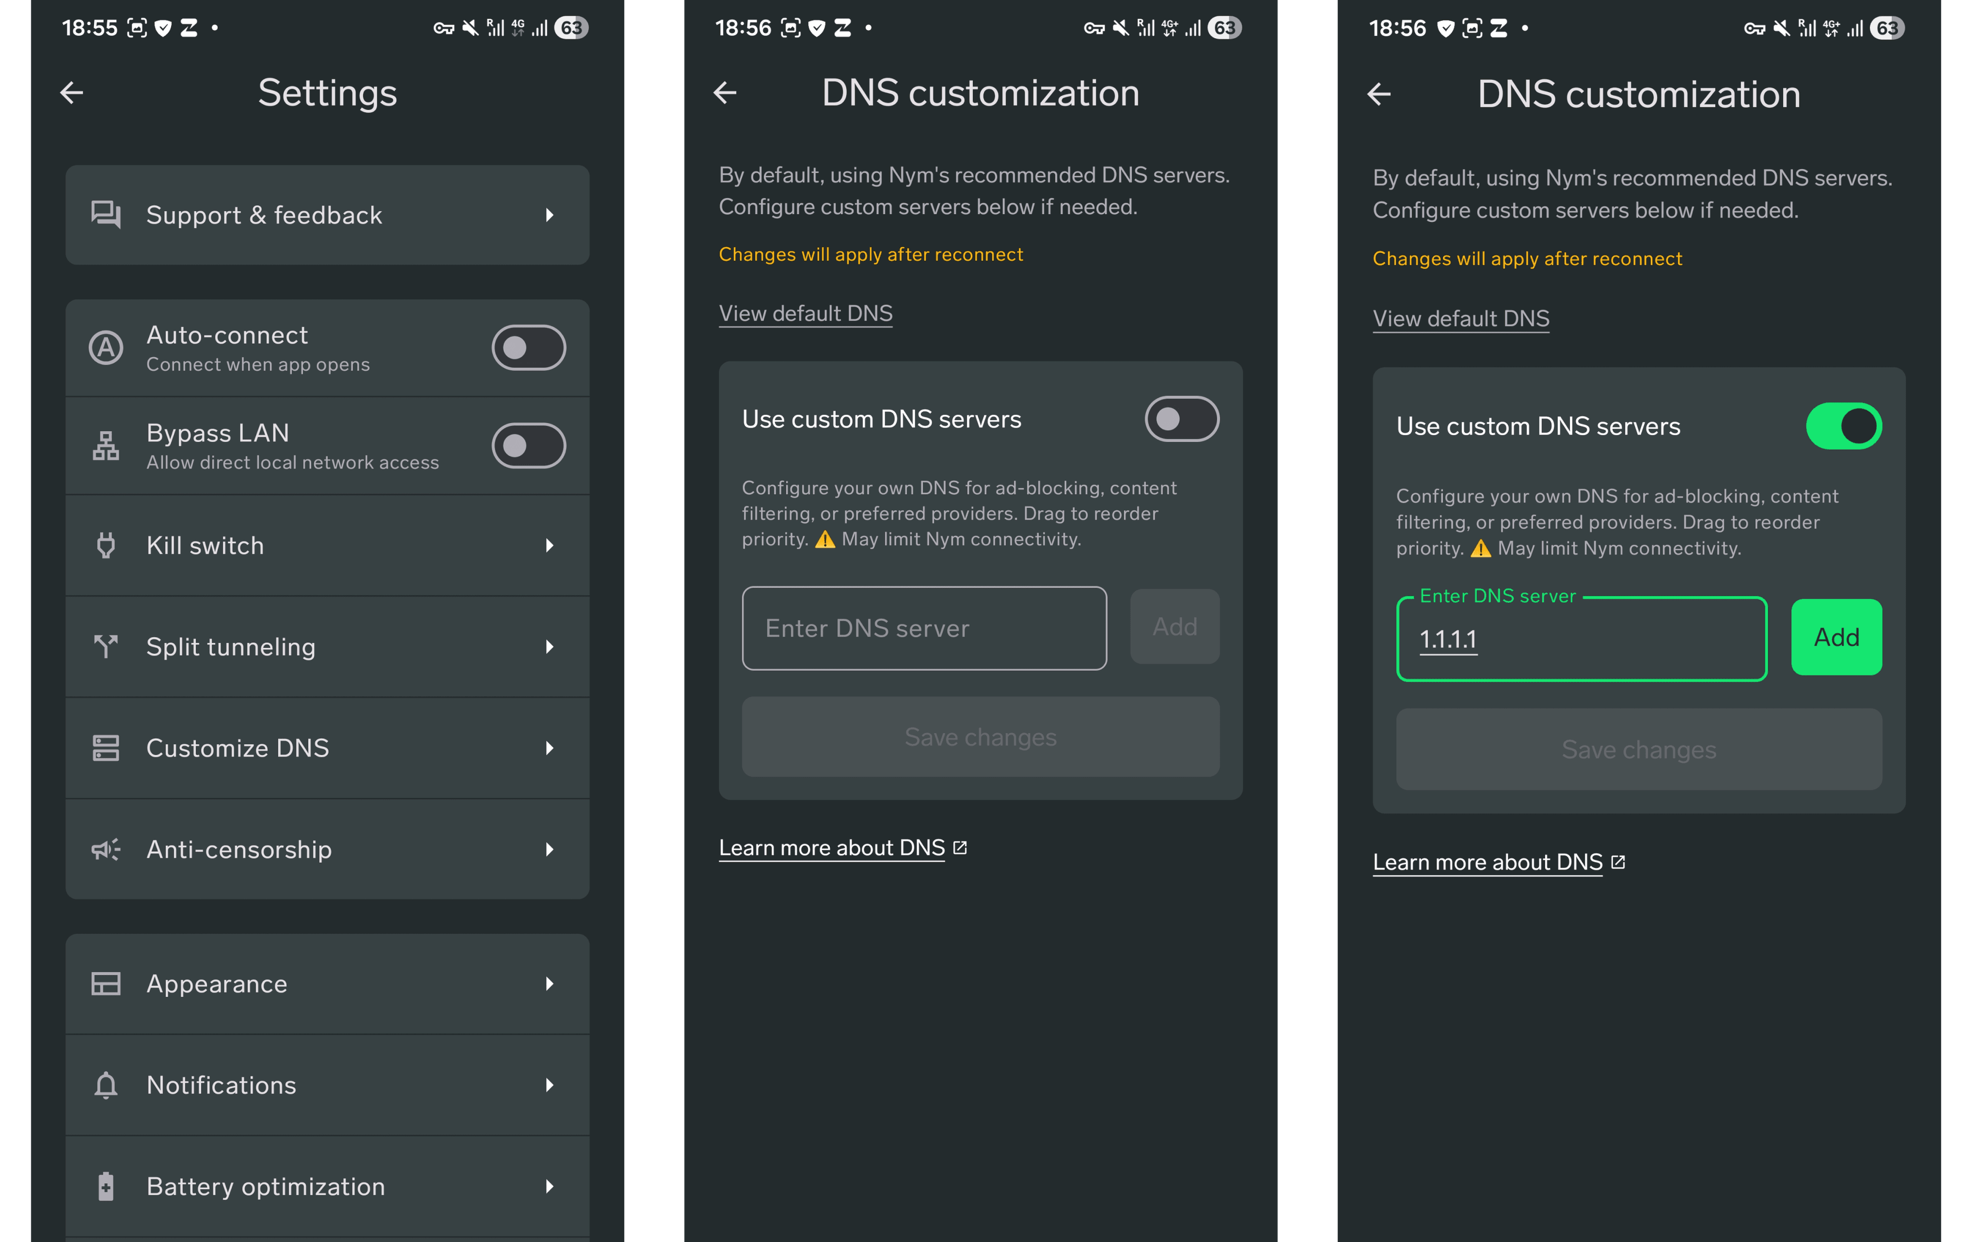Image resolution: width=1962 pixels, height=1242 pixels.
Task: Click the Anti-censorship megaphone icon
Action: (x=106, y=849)
